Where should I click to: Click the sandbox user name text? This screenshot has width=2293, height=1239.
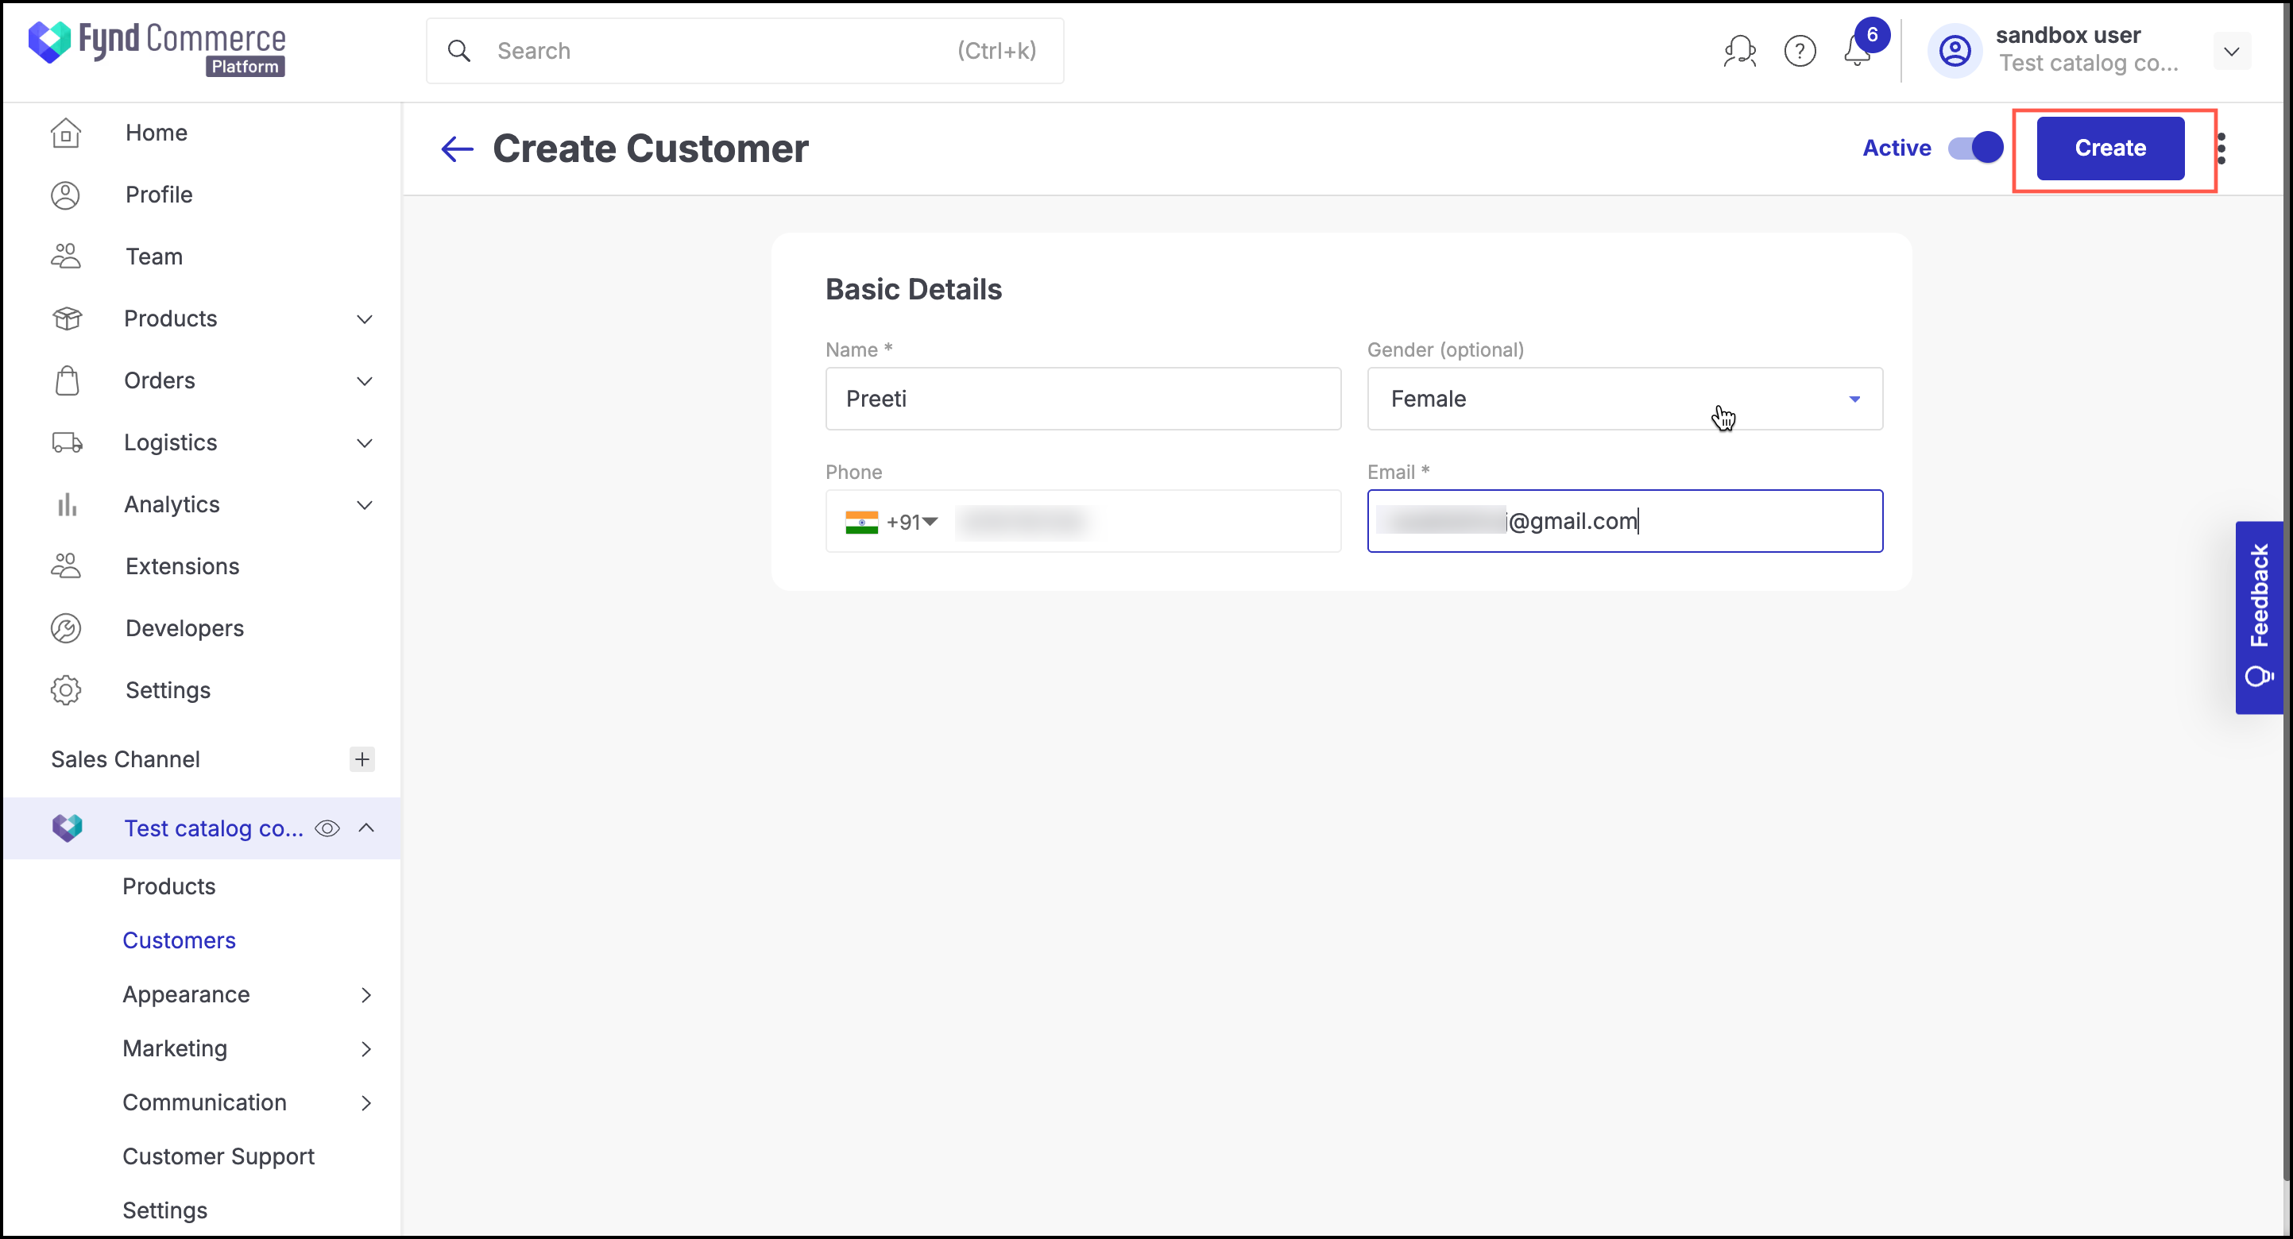click(2068, 36)
